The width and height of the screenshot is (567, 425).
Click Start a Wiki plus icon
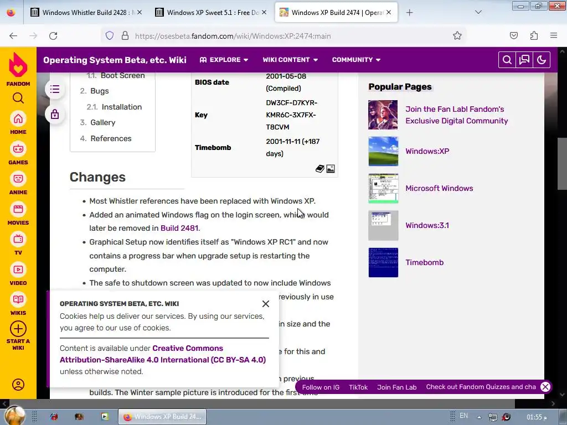(x=18, y=329)
